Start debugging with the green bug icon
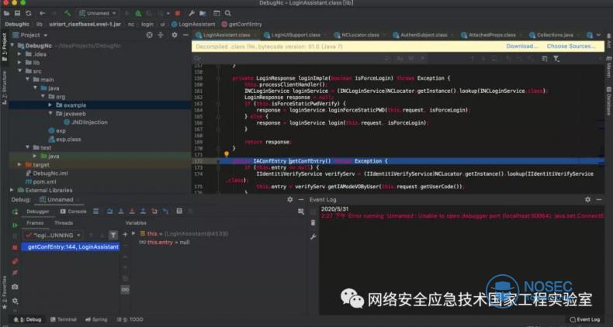 pos(138,13)
